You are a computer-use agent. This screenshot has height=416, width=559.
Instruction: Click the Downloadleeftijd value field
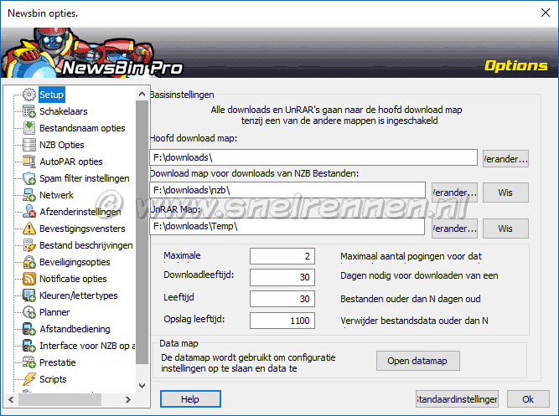pos(282,277)
